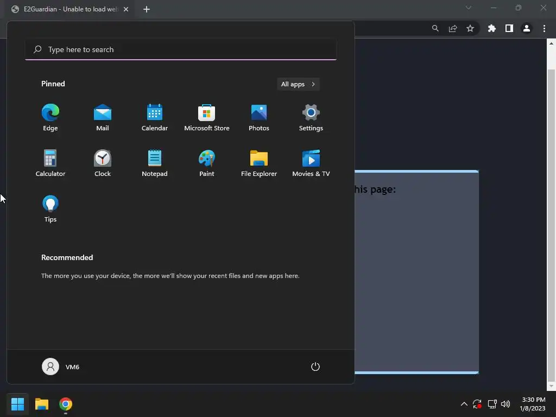Open the volume tray icon
The width and height of the screenshot is (556, 417).
(x=506, y=404)
